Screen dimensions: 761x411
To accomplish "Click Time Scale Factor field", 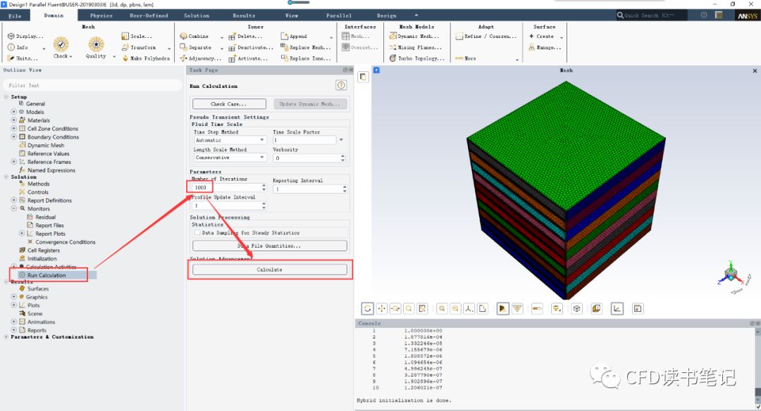I will coord(304,140).
